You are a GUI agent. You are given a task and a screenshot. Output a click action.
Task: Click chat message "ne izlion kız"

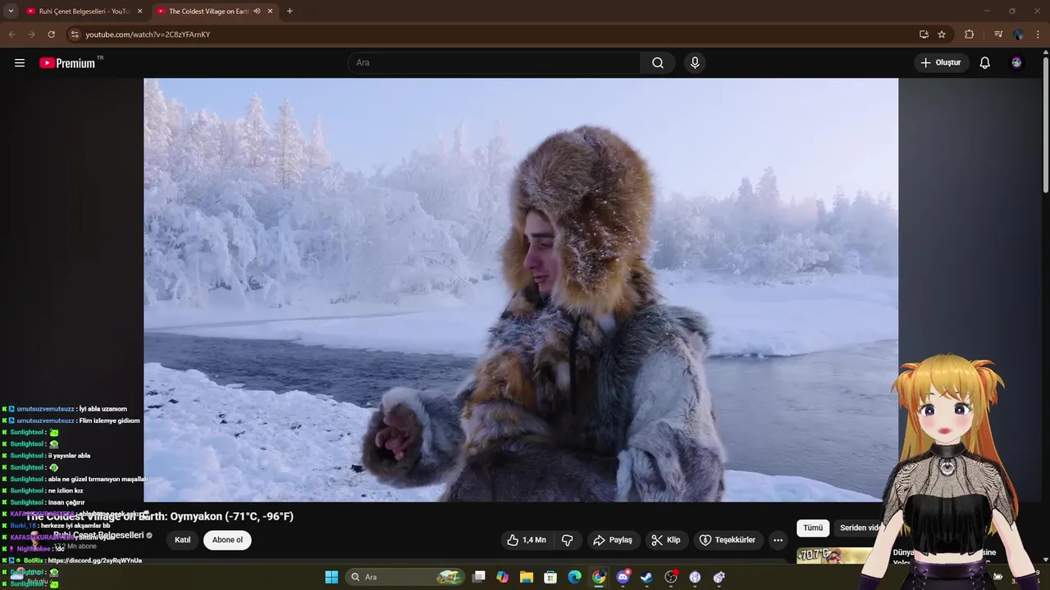[66, 491]
